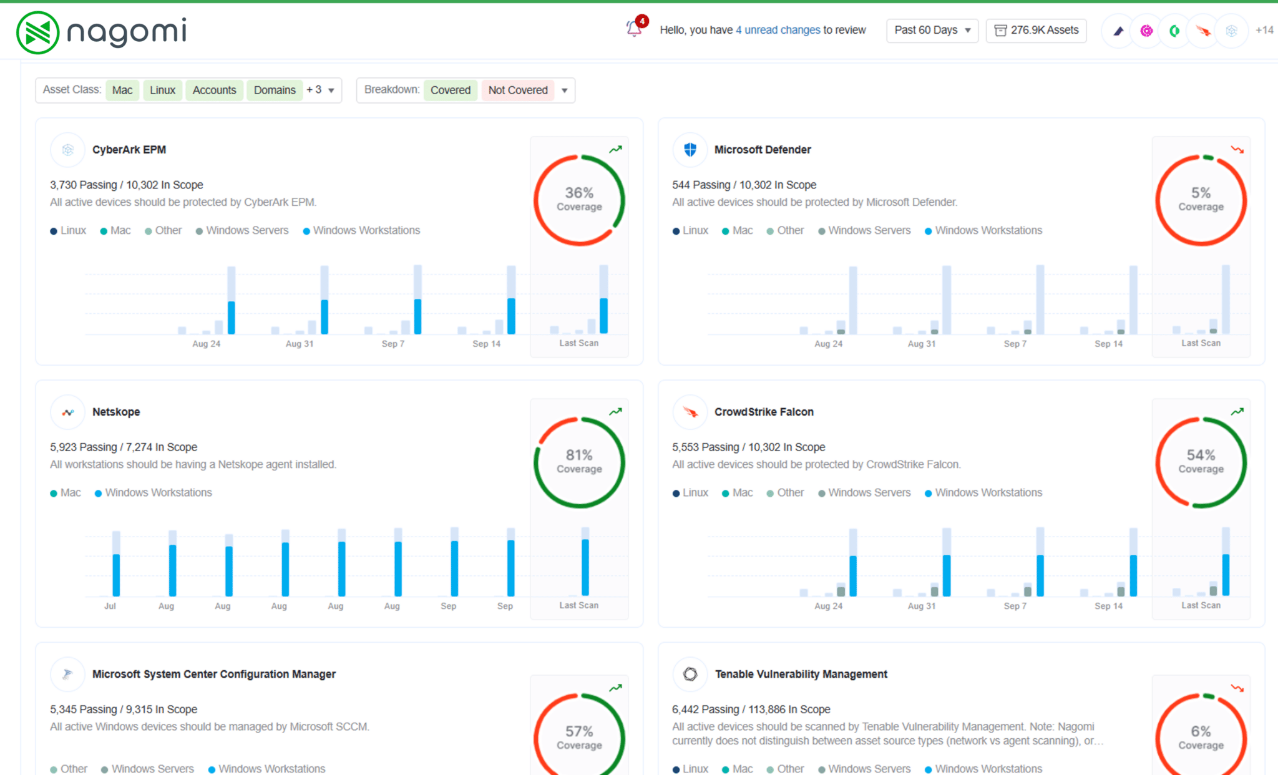Screen dimensions: 1278x775
Task: Select the Accounts asset class filter
Action: pyautogui.click(x=214, y=90)
